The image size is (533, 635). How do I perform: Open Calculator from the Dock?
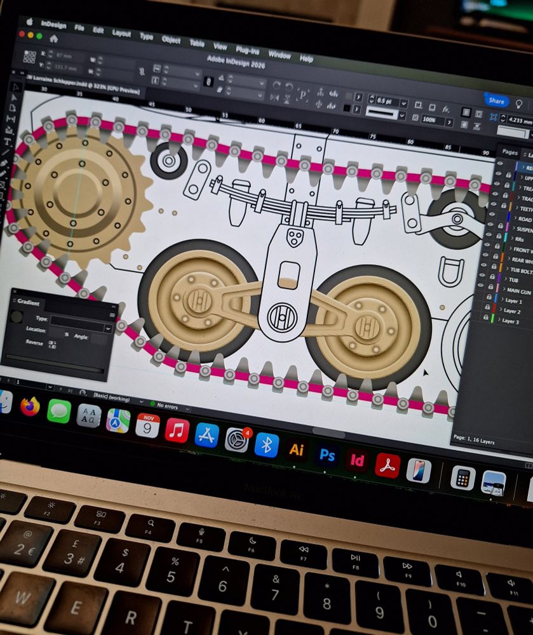pos(462,479)
